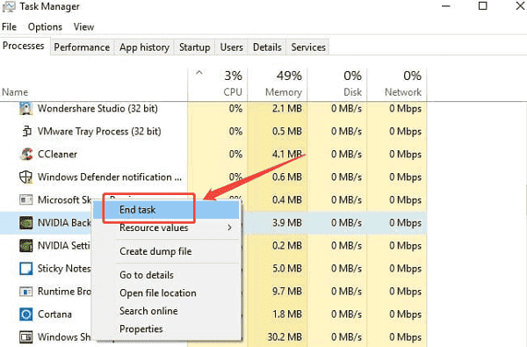Select the Sticky Notes process name
Viewport: 527px width, 347px height.
click(x=64, y=268)
